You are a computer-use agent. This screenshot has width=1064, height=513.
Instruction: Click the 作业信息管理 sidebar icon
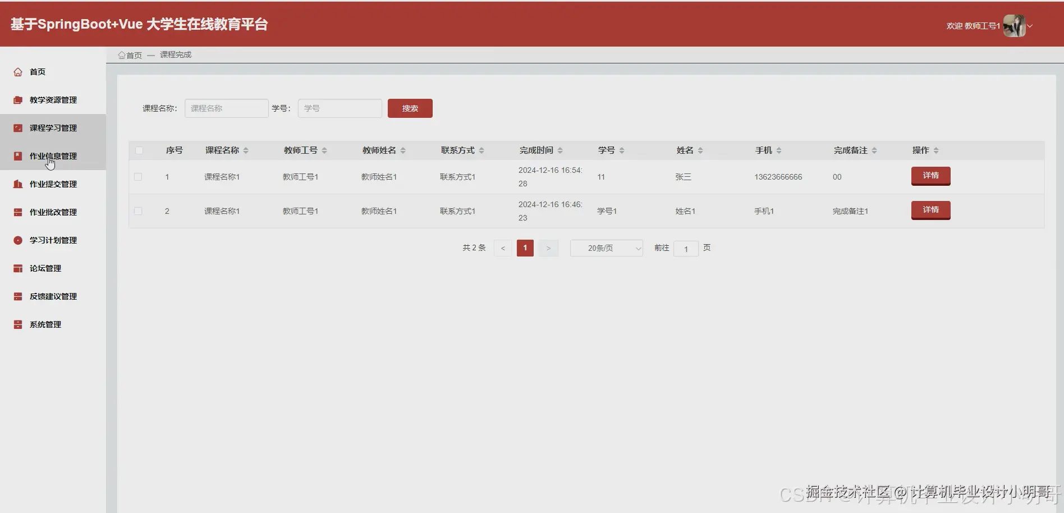(x=18, y=156)
